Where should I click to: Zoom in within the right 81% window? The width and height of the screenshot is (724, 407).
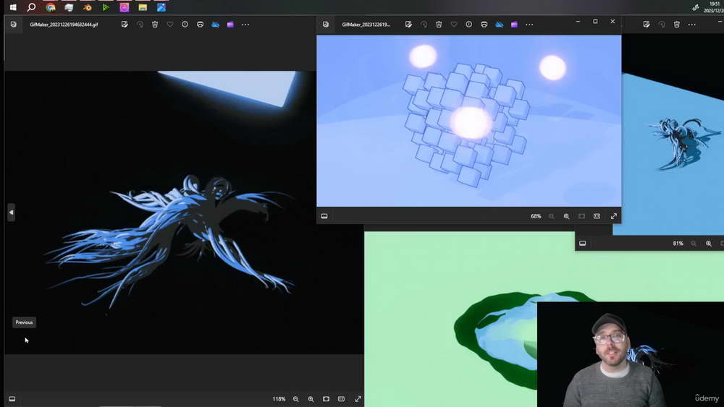(x=709, y=244)
